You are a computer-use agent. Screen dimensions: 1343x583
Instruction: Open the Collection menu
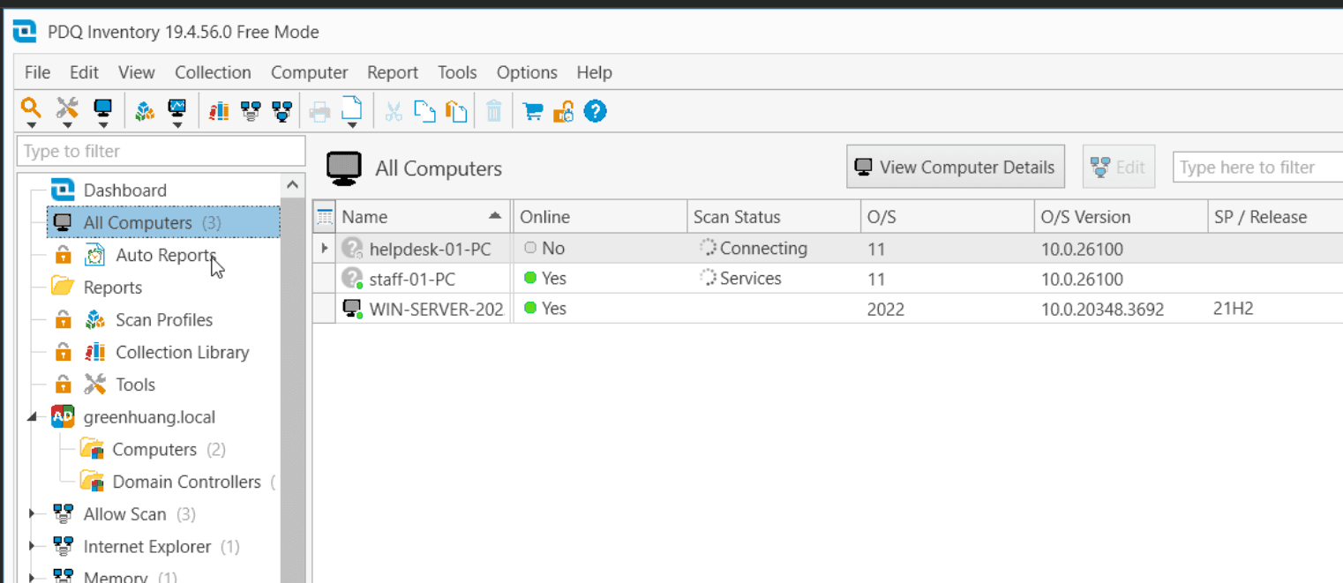[213, 72]
